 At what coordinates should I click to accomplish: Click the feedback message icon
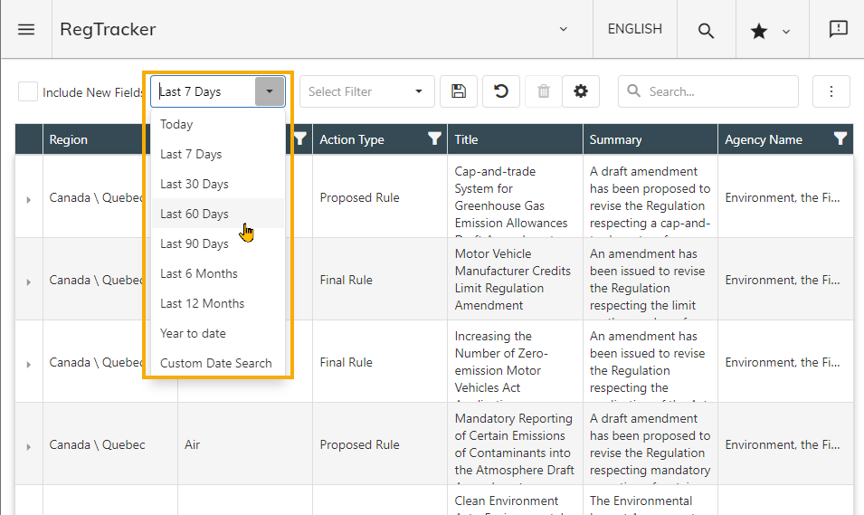point(838,29)
